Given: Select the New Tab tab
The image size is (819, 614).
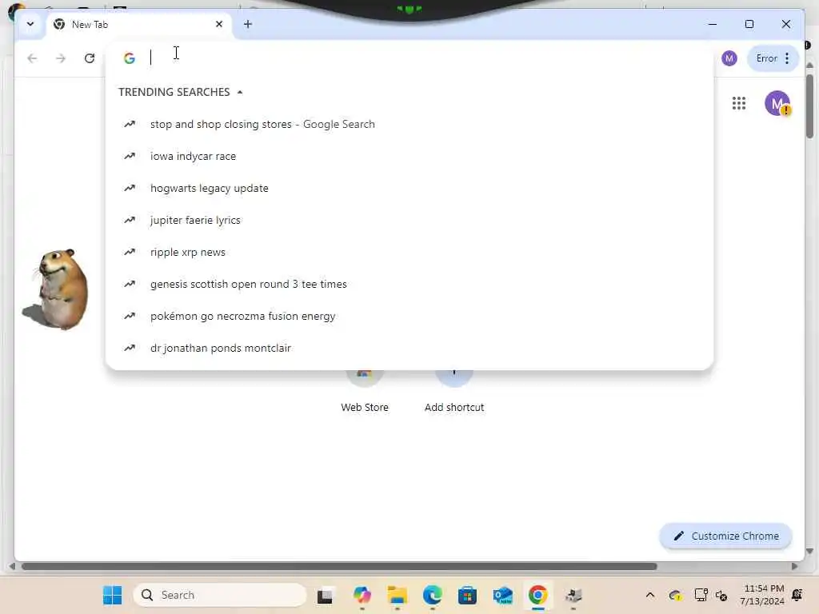Looking at the screenshot, I should click(x=139, y=25).
